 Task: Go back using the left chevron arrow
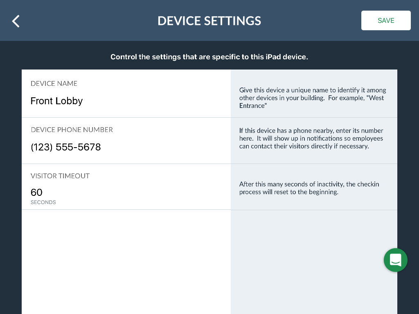tap(16, 21)
